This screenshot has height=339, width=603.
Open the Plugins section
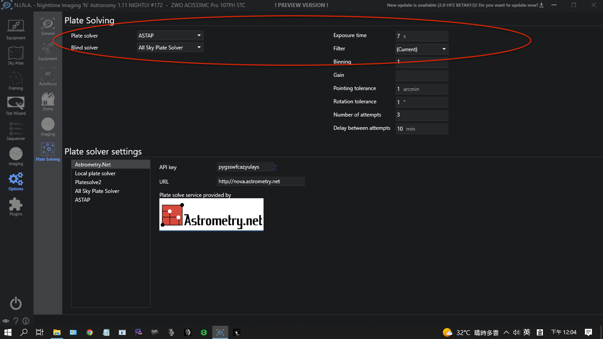[16, 206]
